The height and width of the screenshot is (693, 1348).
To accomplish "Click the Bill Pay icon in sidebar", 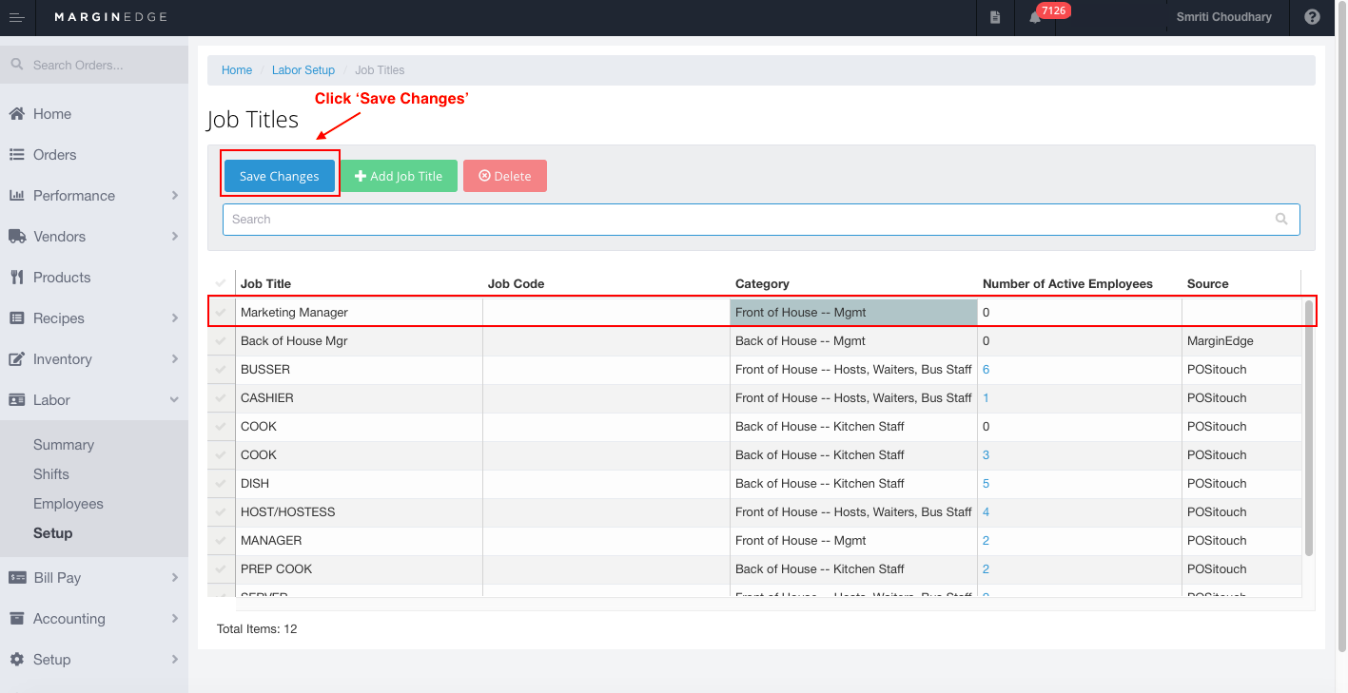I will tap(16, 578).
